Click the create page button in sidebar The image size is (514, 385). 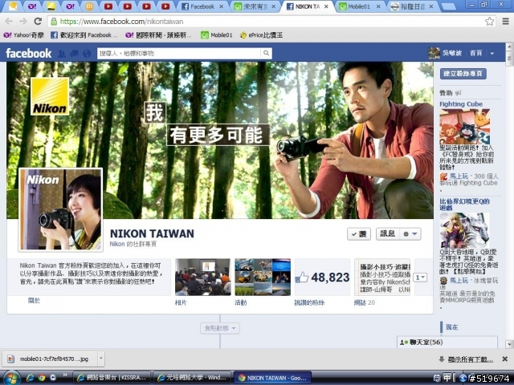coord(463,74)
